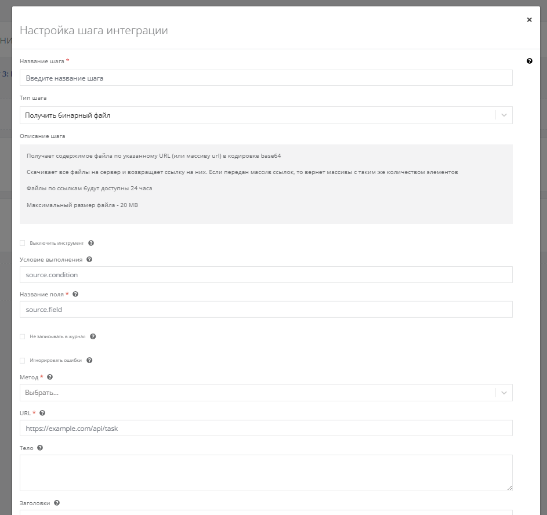
Task: Toggle 'Игнорировать ошибки' checkbox
Action: (x=23, y=360)
